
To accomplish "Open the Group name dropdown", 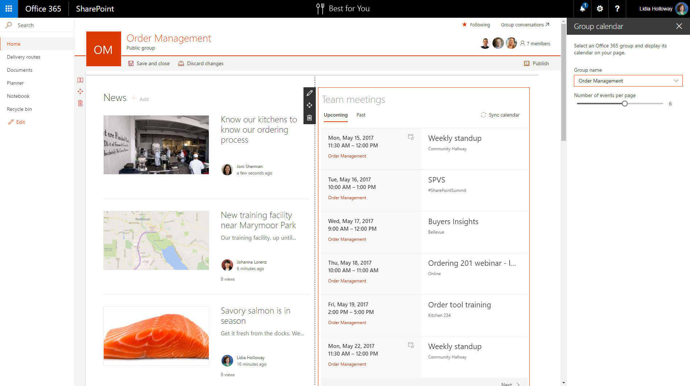I will click(676, 81).
